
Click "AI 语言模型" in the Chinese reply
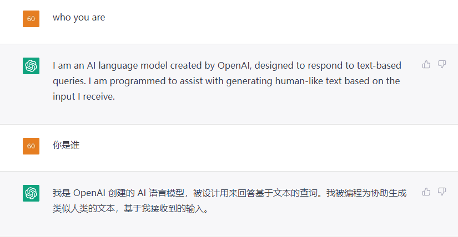[162, 193]
